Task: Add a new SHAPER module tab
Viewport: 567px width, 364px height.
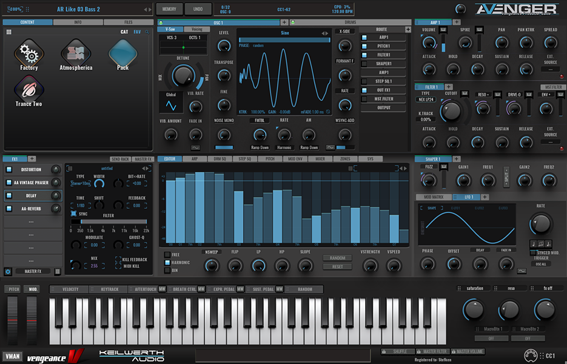Action: click(x=457, y=159)
